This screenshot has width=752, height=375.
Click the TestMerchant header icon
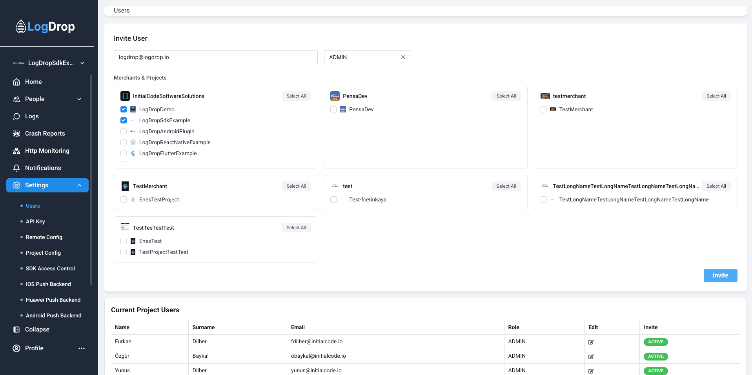click(125, 186)
